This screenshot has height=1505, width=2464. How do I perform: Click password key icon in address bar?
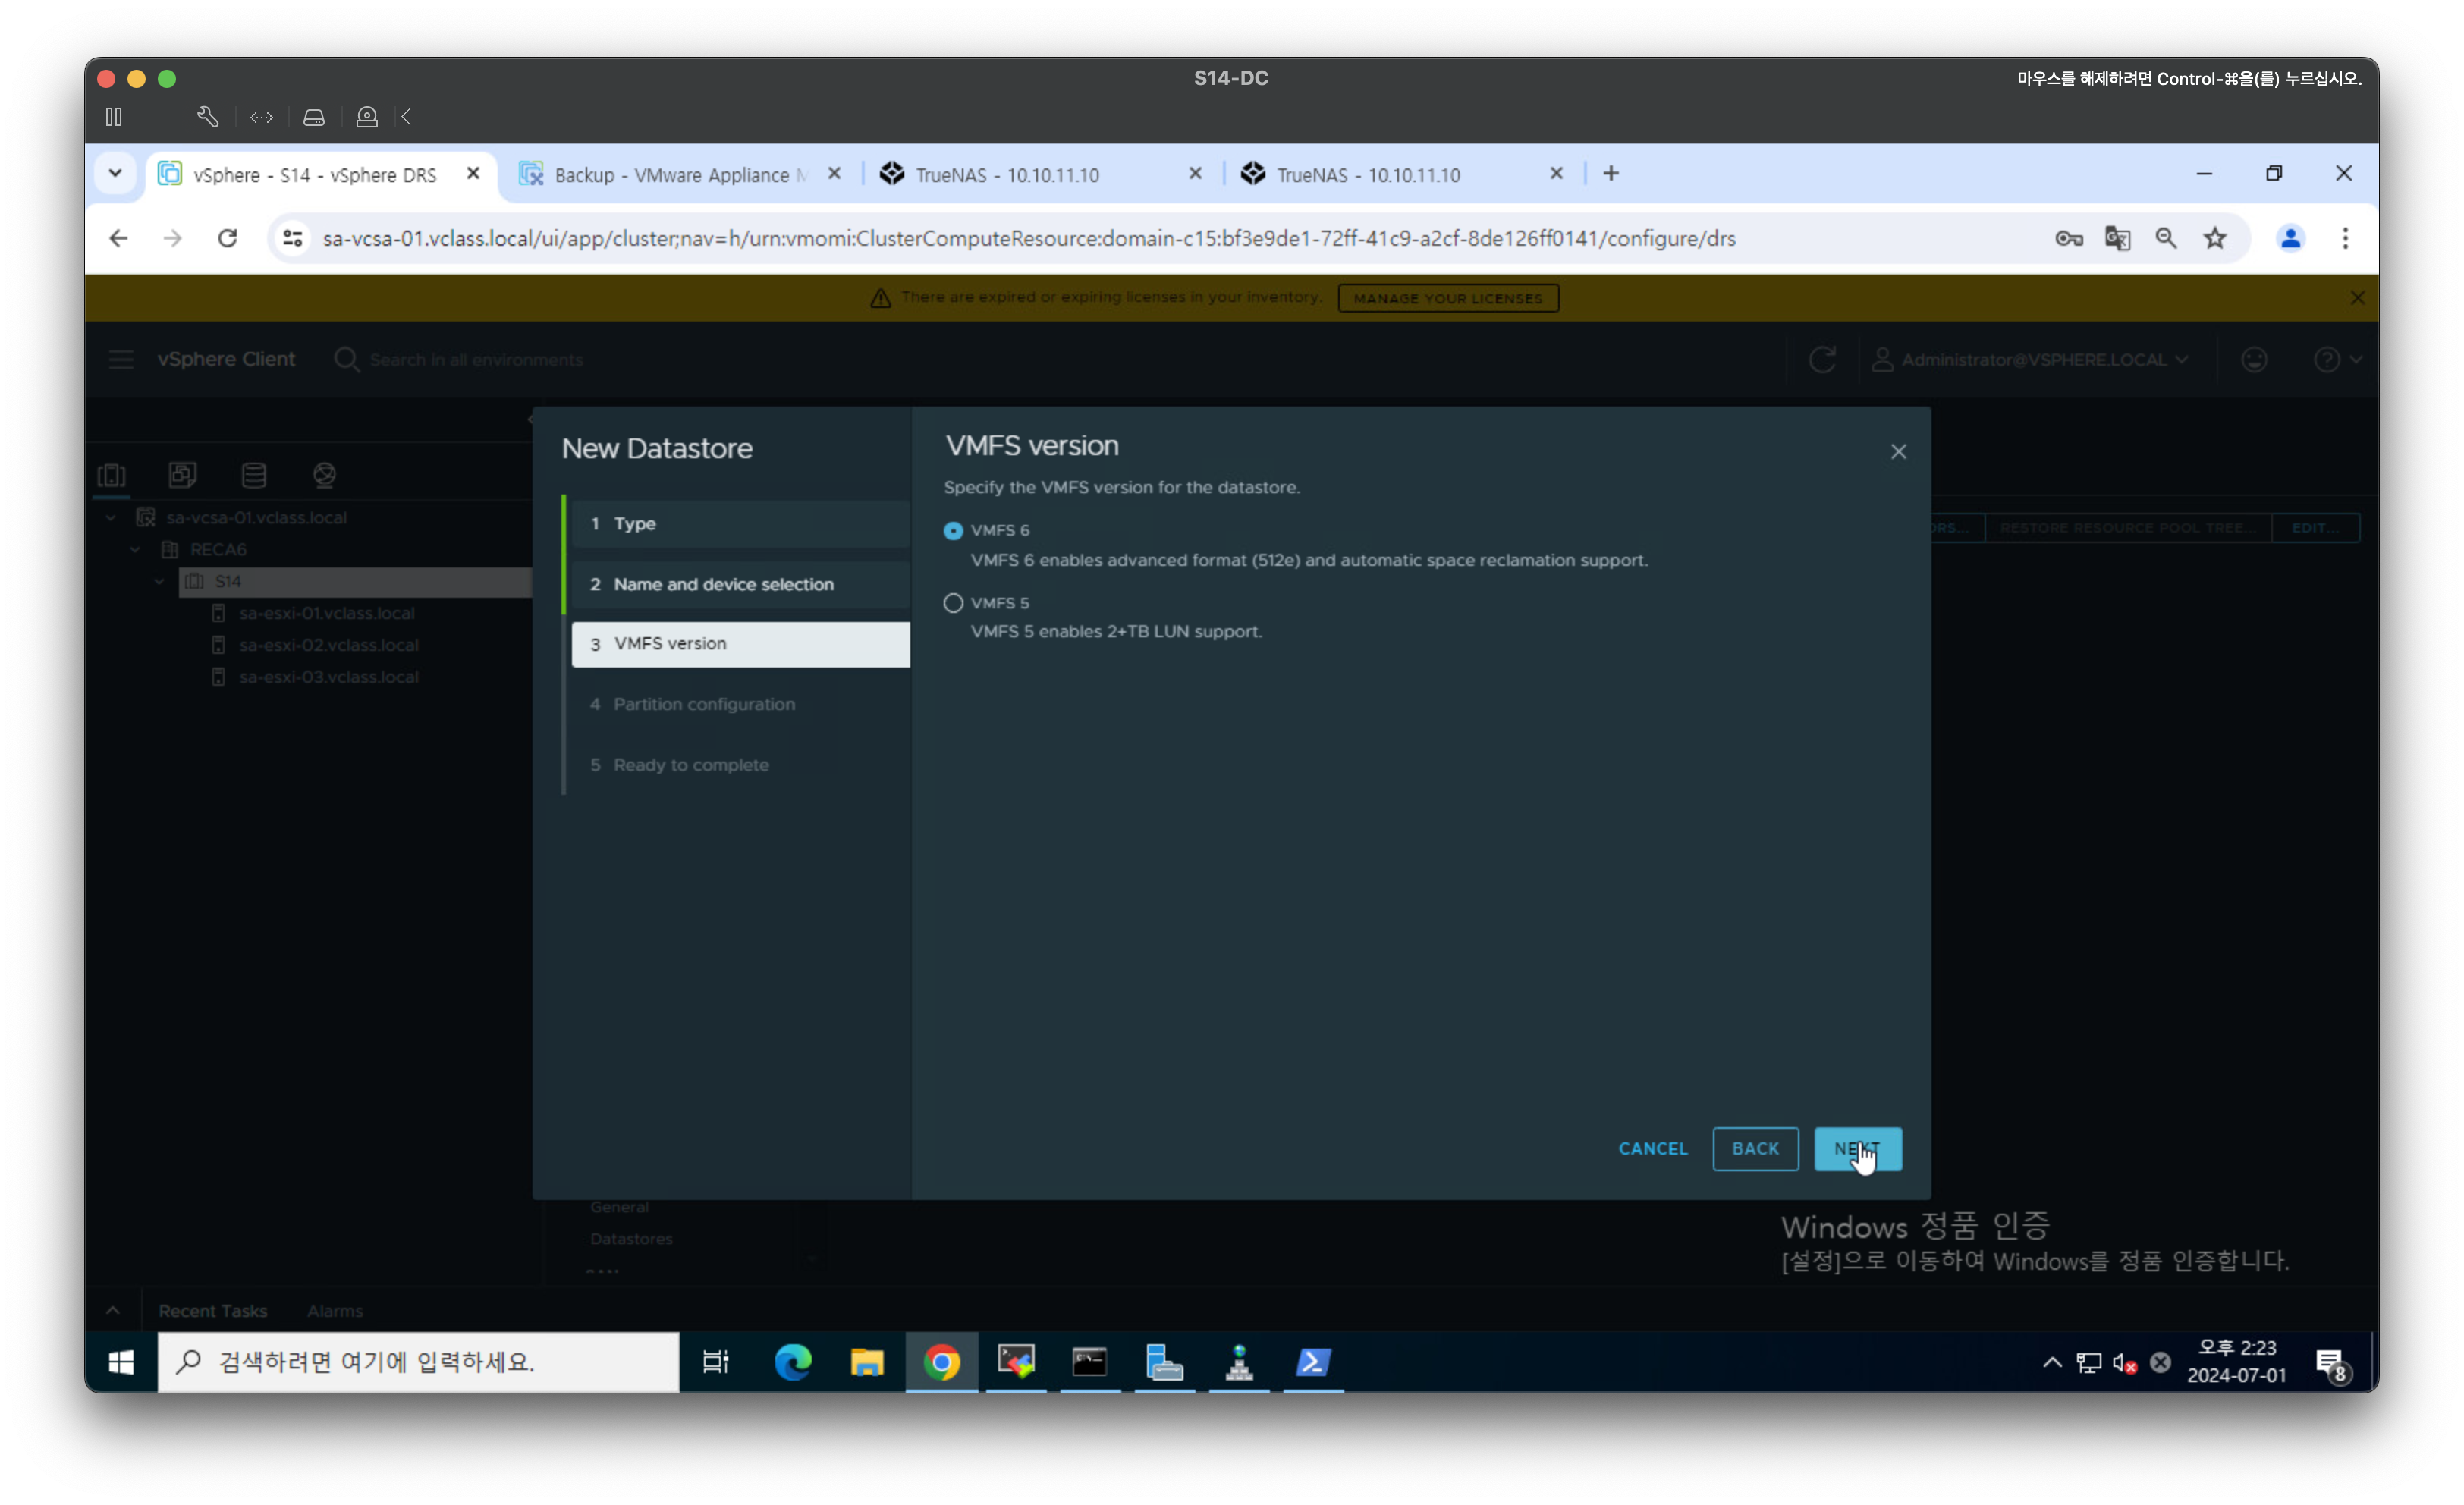2068,238
